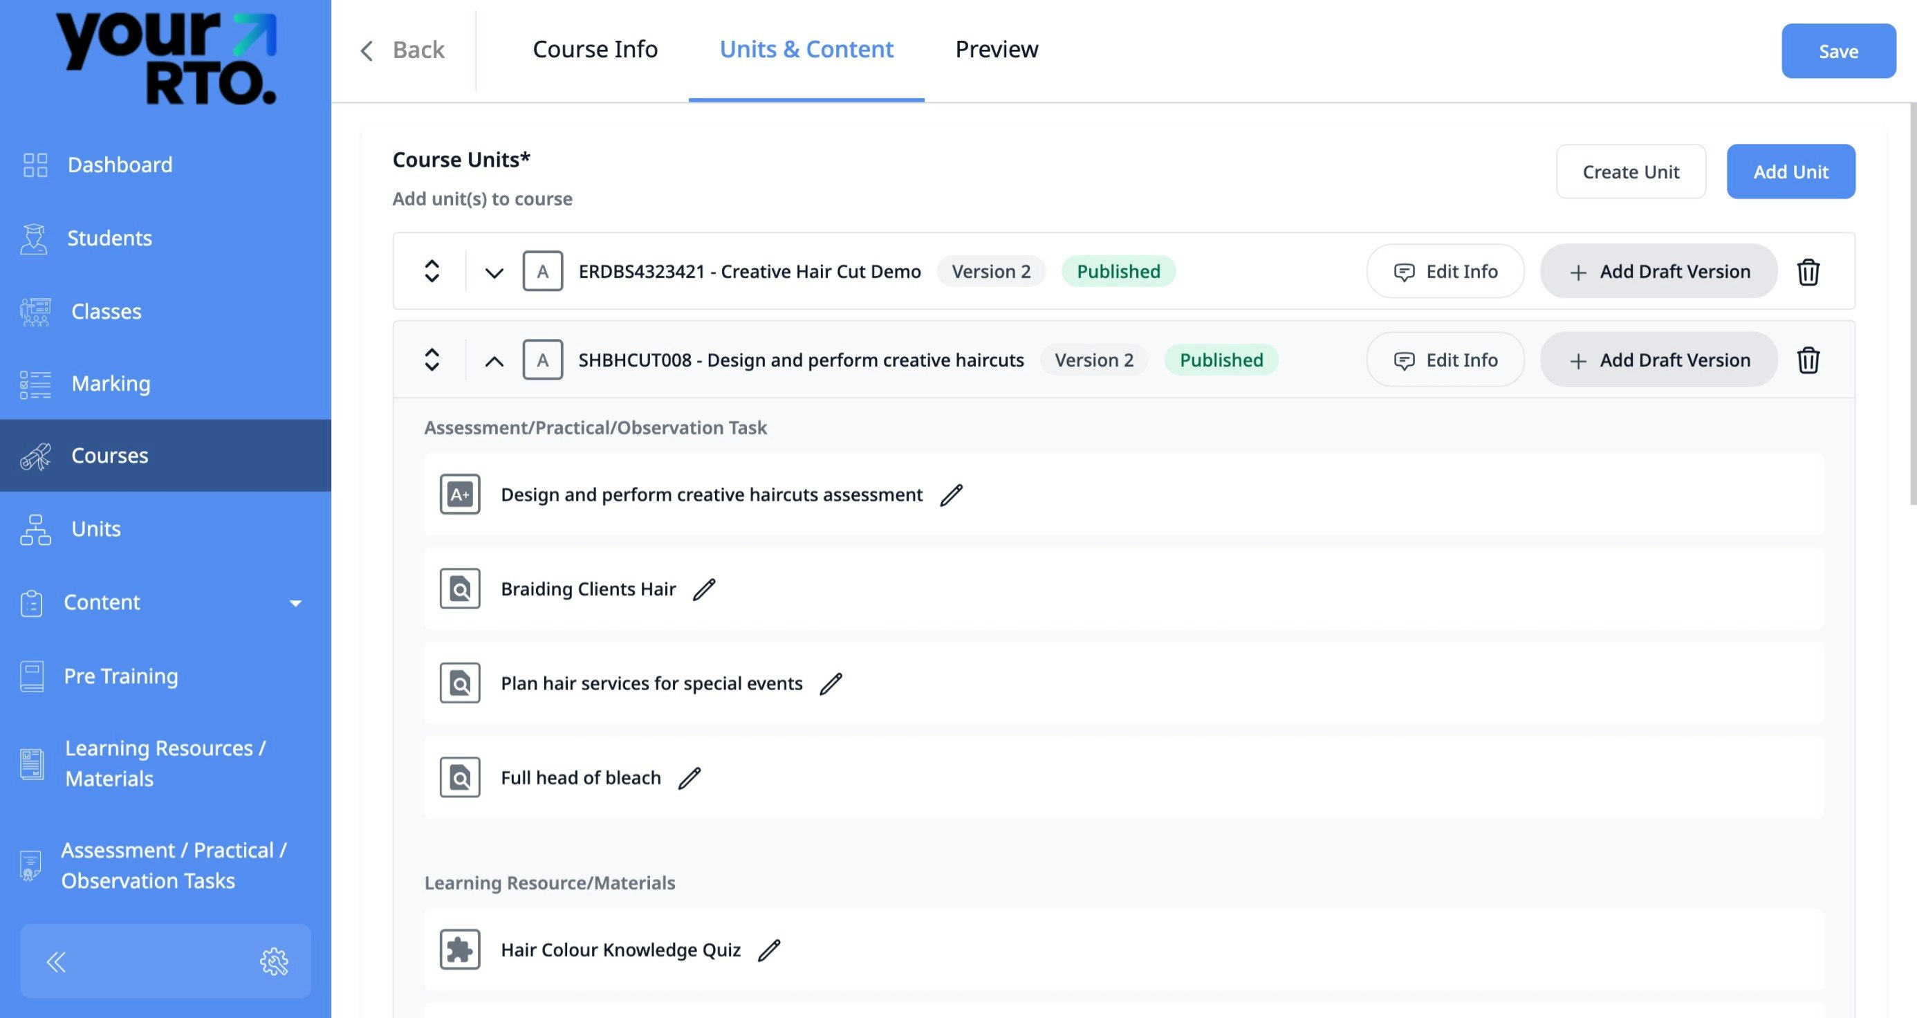Screen dimensions: 1917x1018
Task: Click the Students graduate icon in sidebar
Action: (33, 239)
